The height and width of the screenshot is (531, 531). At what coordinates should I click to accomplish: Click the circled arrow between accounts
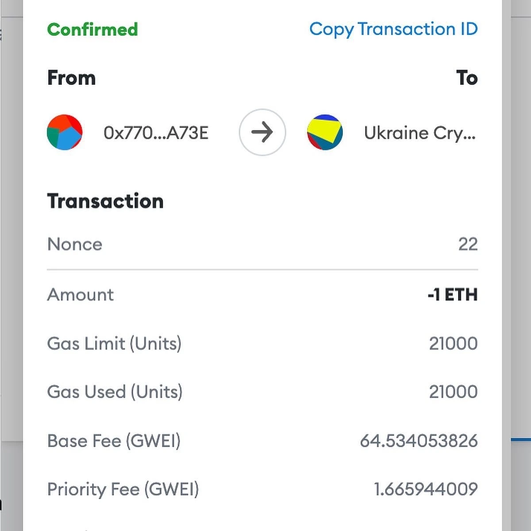pos(262,132)
